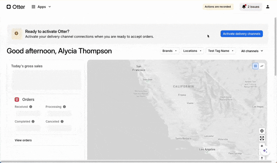Open the user account profile icon

point(268,7)
